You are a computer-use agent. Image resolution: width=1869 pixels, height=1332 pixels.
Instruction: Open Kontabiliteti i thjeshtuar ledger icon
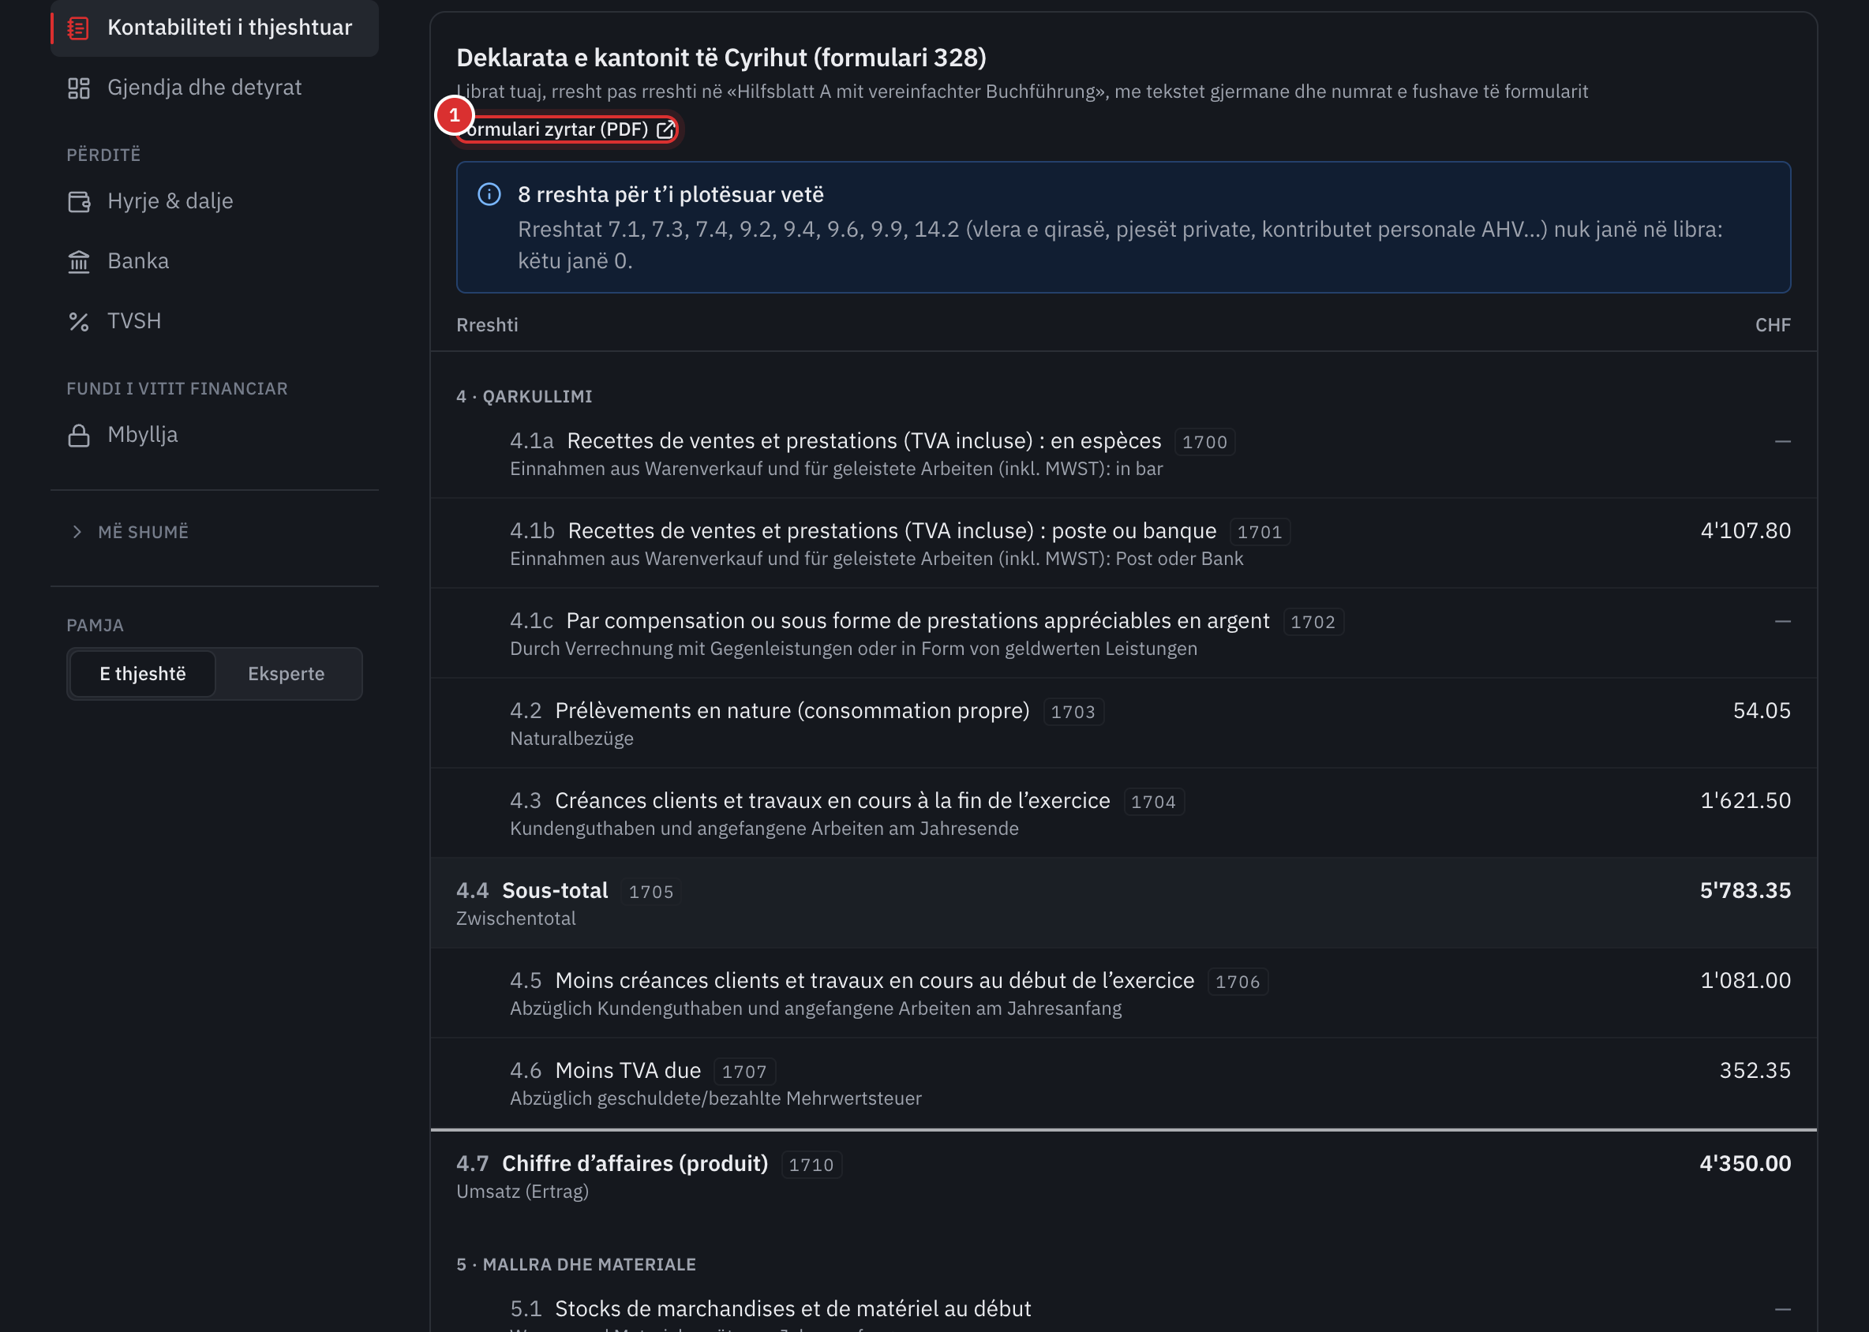tap(78, 28)
